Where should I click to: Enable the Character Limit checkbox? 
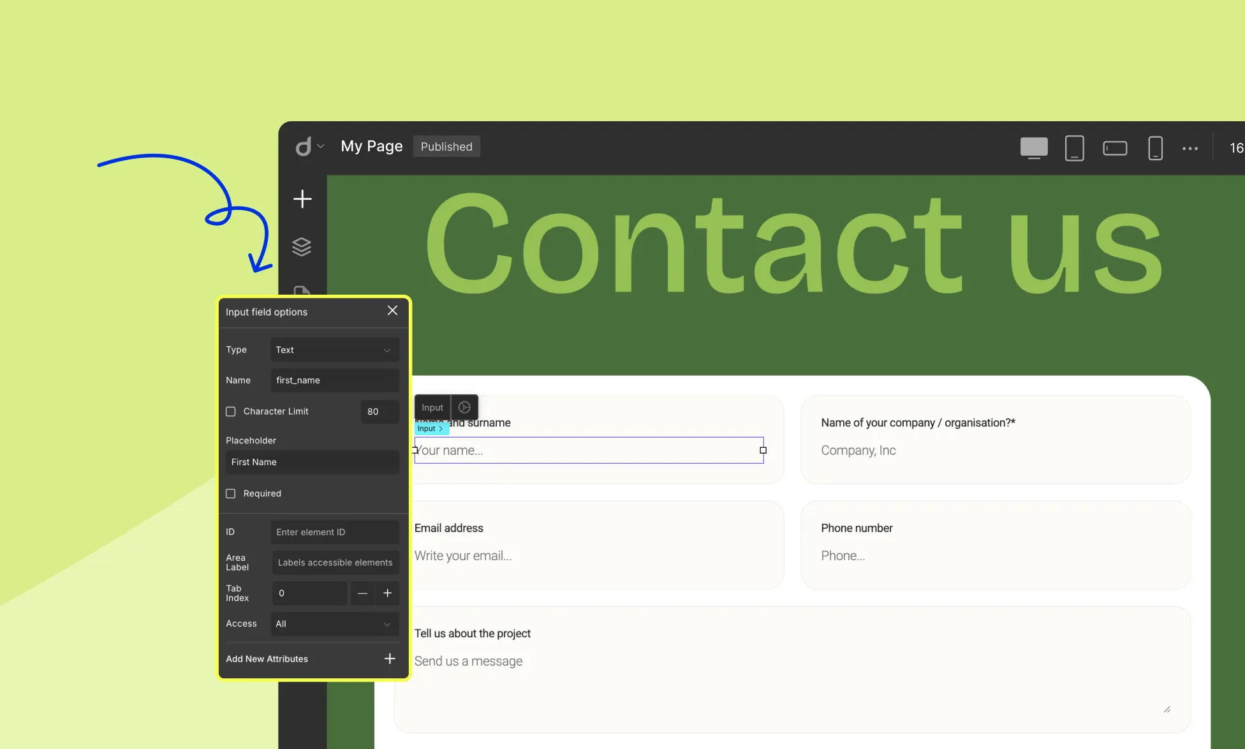pyautogui.click(x=231, y=412)
